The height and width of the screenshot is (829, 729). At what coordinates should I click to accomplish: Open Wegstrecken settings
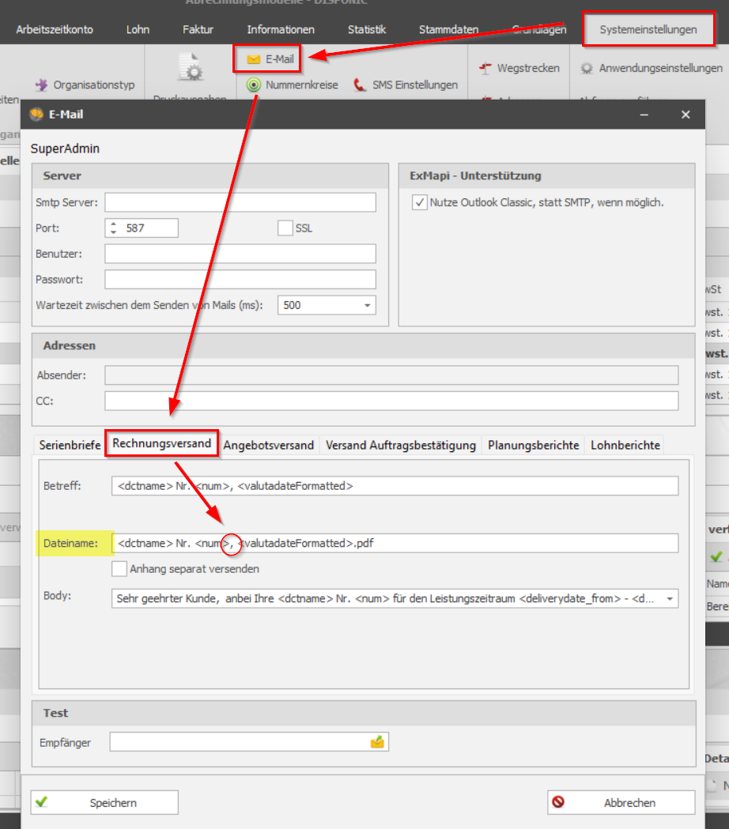click(519, 68)
